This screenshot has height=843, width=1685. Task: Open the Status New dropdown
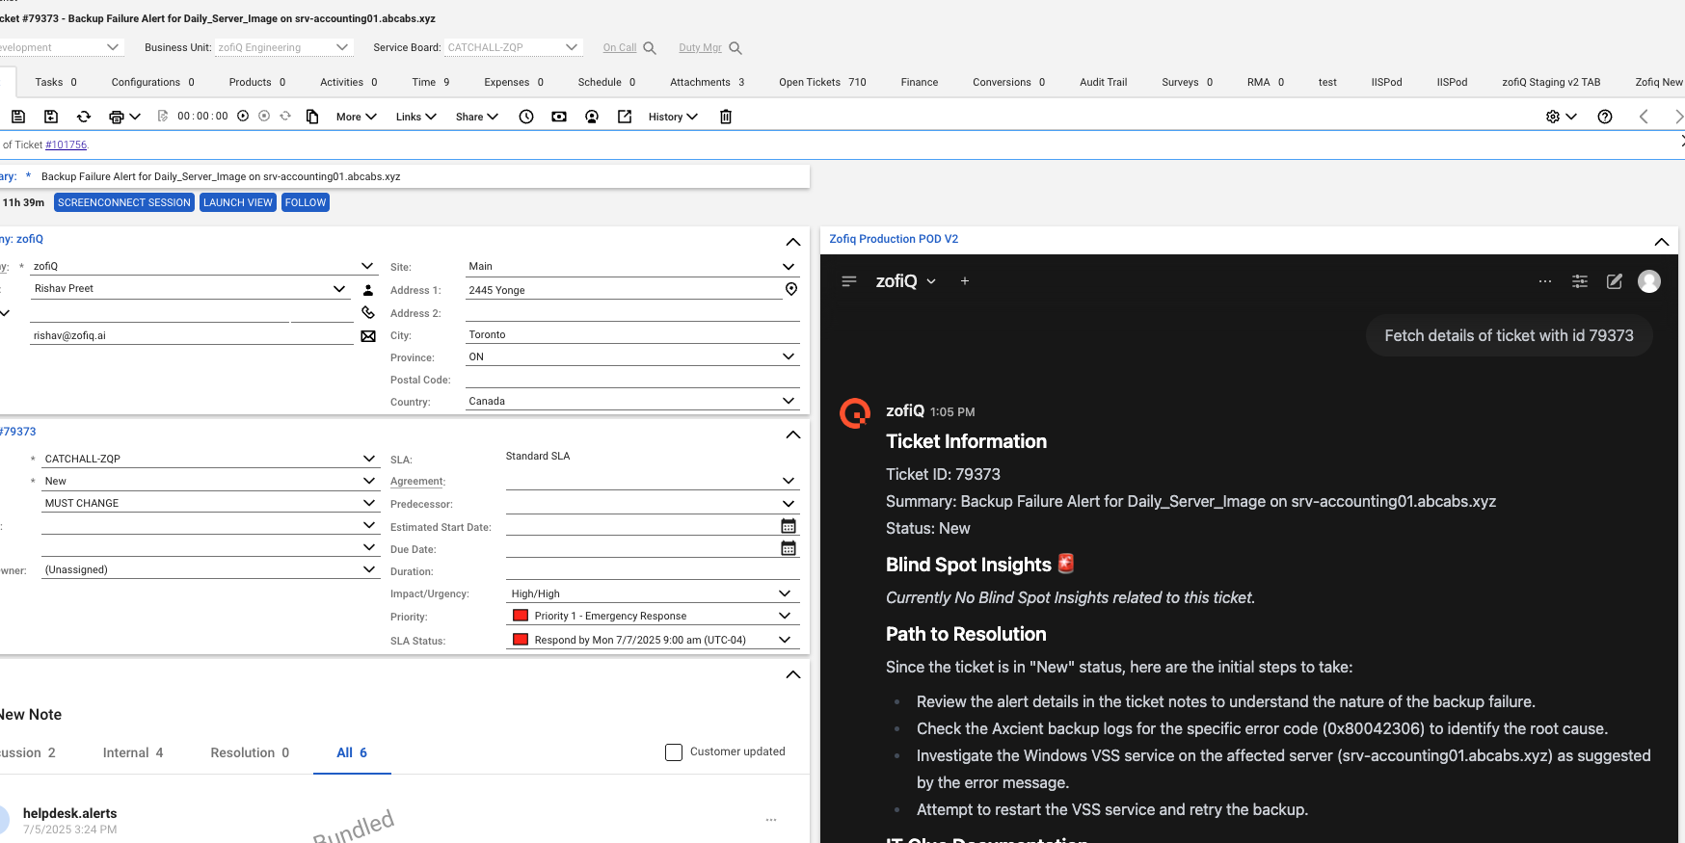pyautogui.click(x=369, y=481)
